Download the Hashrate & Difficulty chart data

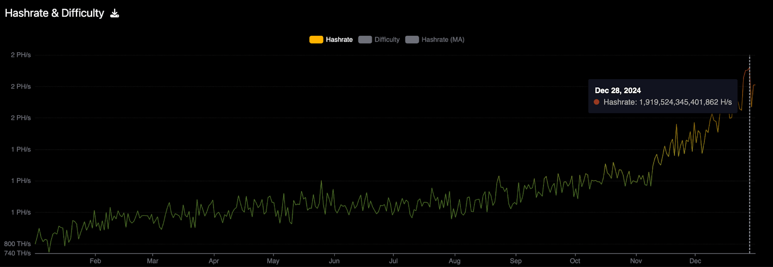point(115,13)
